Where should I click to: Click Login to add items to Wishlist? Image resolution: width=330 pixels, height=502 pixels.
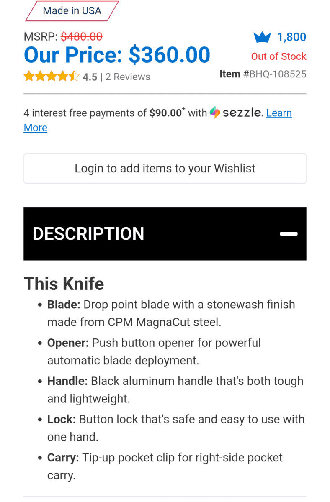pyautogui.click(x=165, y=169)
